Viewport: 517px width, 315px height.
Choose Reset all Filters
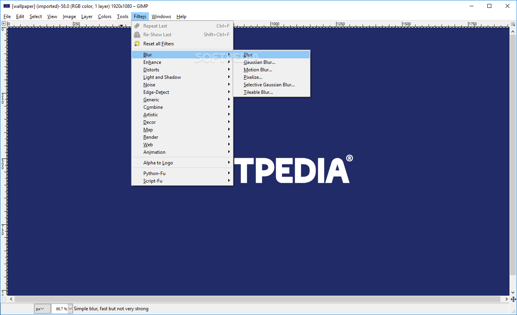(x=182, y=44)
